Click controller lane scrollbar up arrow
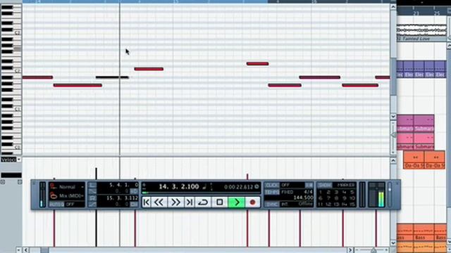Screen dimensions: 451x253 click(x=393, y=161)
